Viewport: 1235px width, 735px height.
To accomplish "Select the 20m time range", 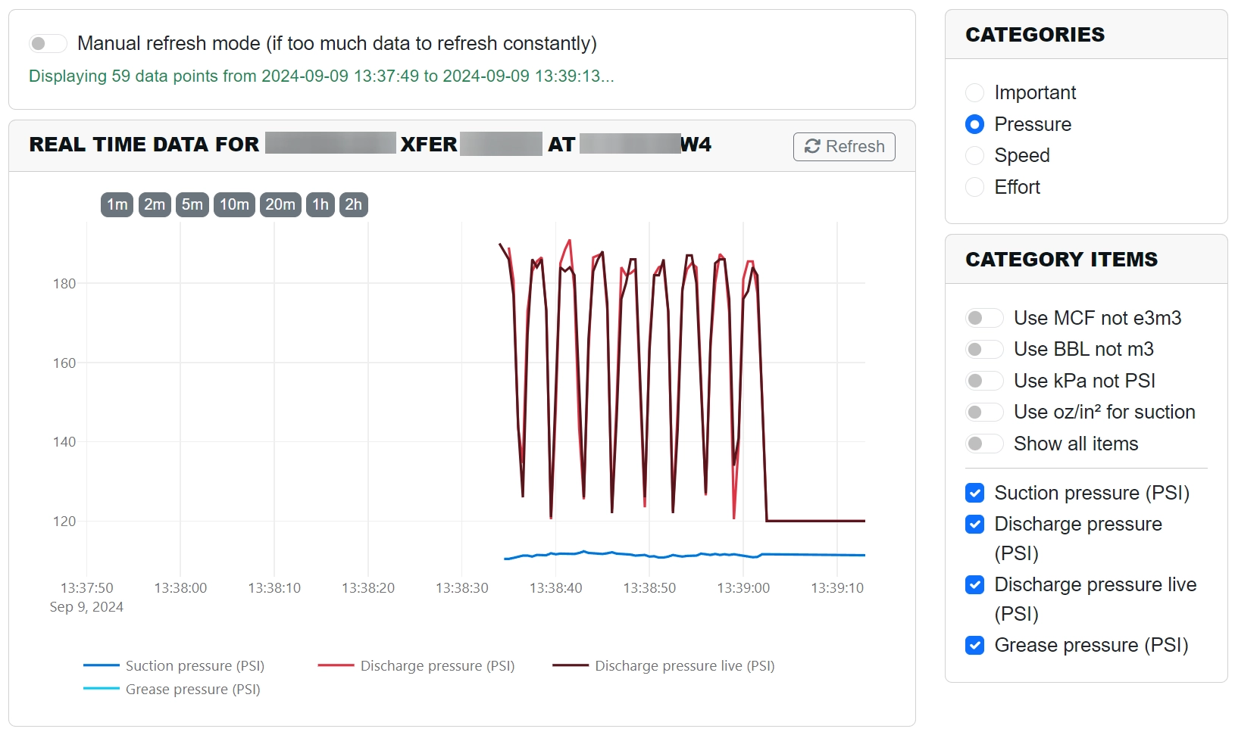I will pyautogui.click(x=280, y=204).
